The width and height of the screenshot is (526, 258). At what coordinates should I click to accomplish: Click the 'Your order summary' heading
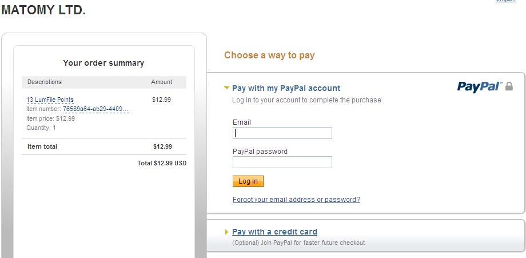pyautogui.click(x=103, y=63)
